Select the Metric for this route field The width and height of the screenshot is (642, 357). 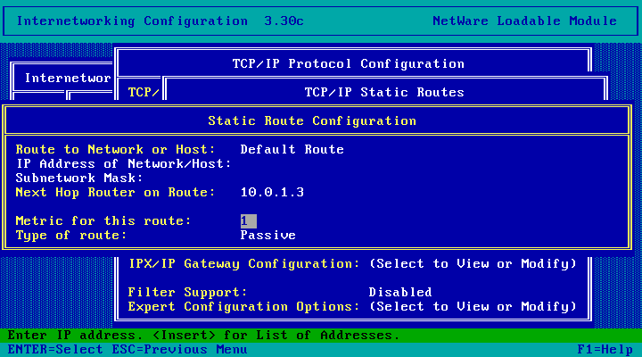click(x=249, y=221)
